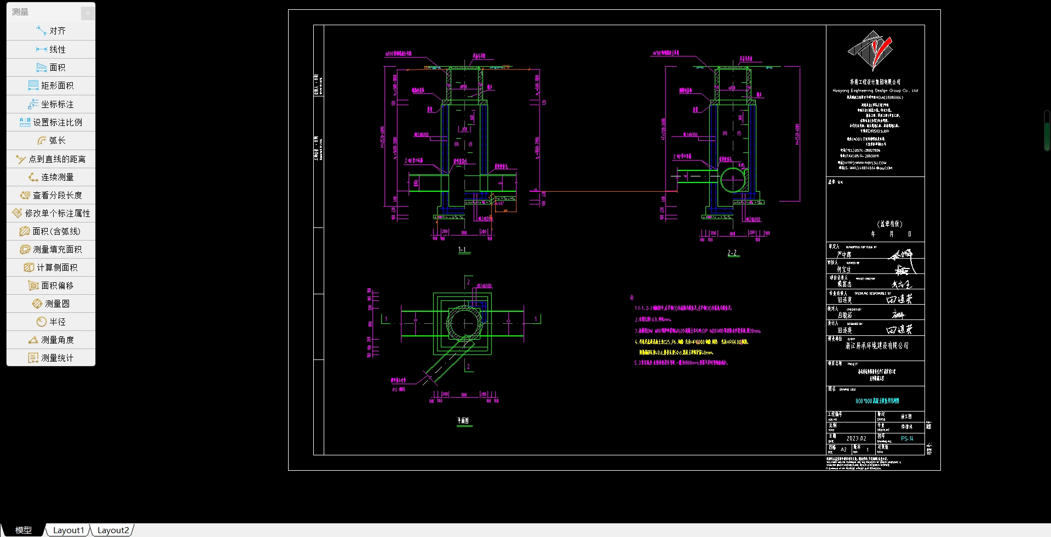The height and width of the screenshot is (537, 1051).
Task: Switch to the Layout2 tab
Action: (x=113, y=530)
